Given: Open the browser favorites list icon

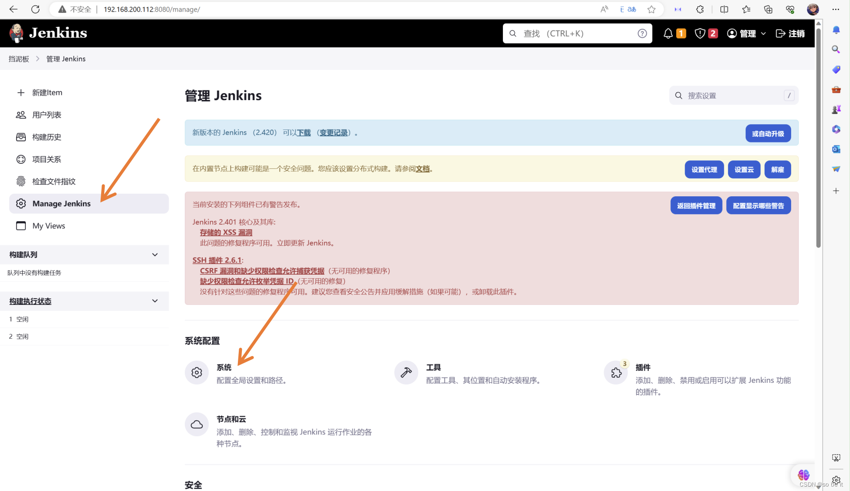Looking at the screenshot, I should pyautogui.click(x=746, y=9).
